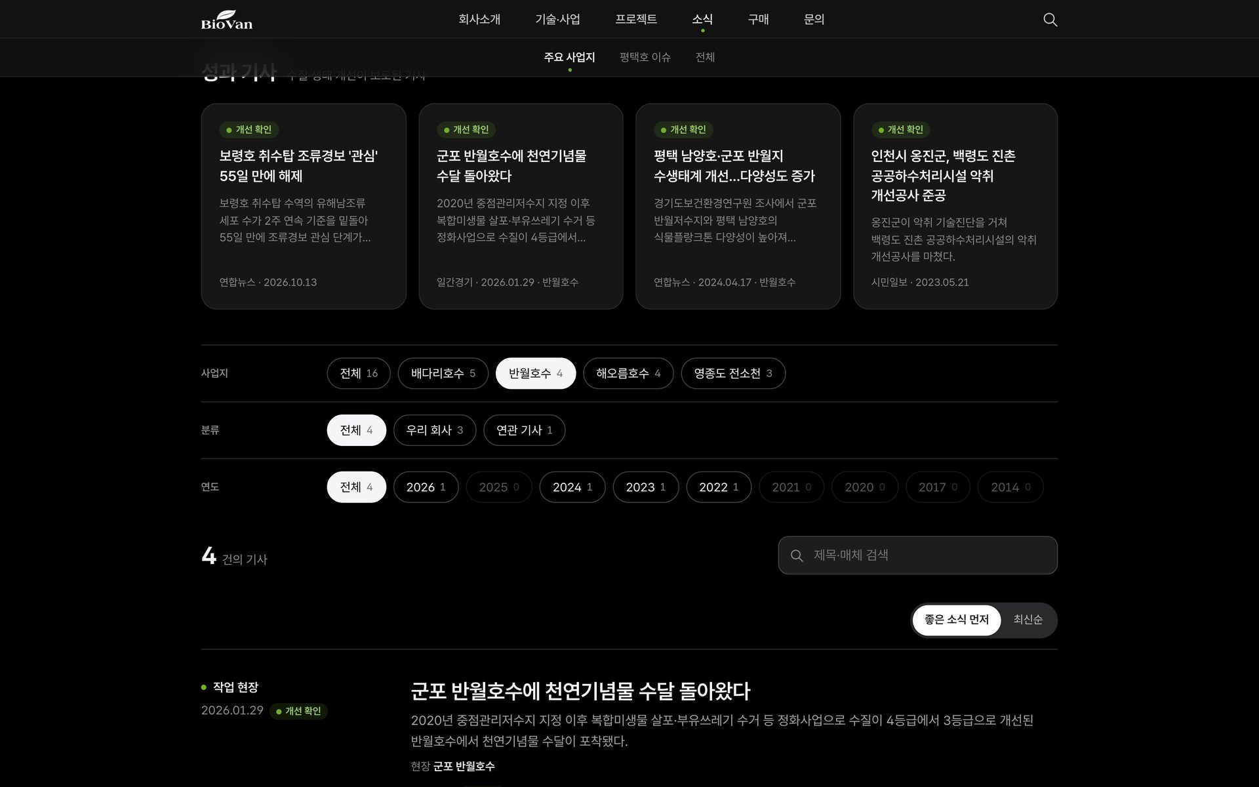
Task: Click 시민일보 · 2023.05.21 source line
Action: click(x=920, y=283)
